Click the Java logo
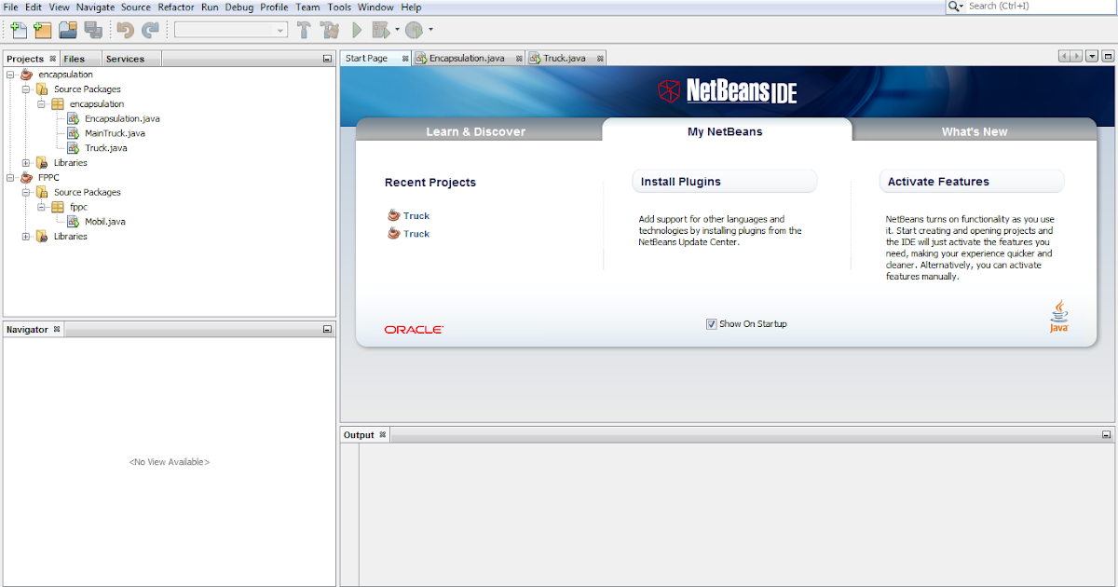 (1058, 317)
